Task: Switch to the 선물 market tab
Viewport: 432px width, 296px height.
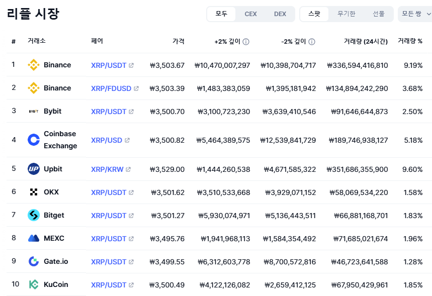Action: tap(379, 14)
